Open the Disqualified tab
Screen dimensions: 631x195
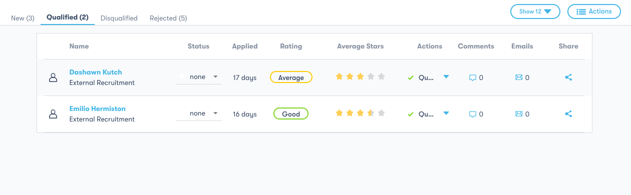click(x=119, y=18)
